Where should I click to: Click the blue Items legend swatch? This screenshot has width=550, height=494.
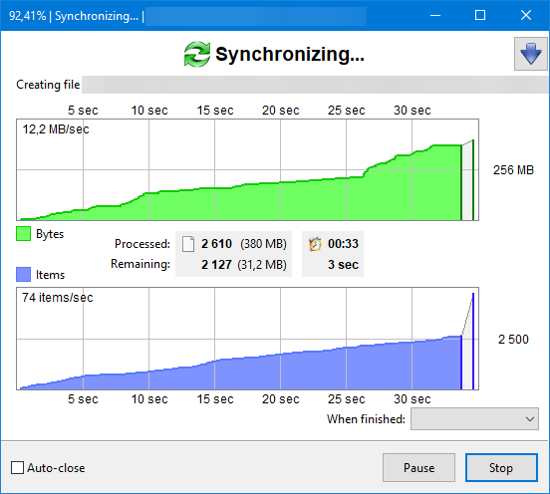tap(24, 274)
